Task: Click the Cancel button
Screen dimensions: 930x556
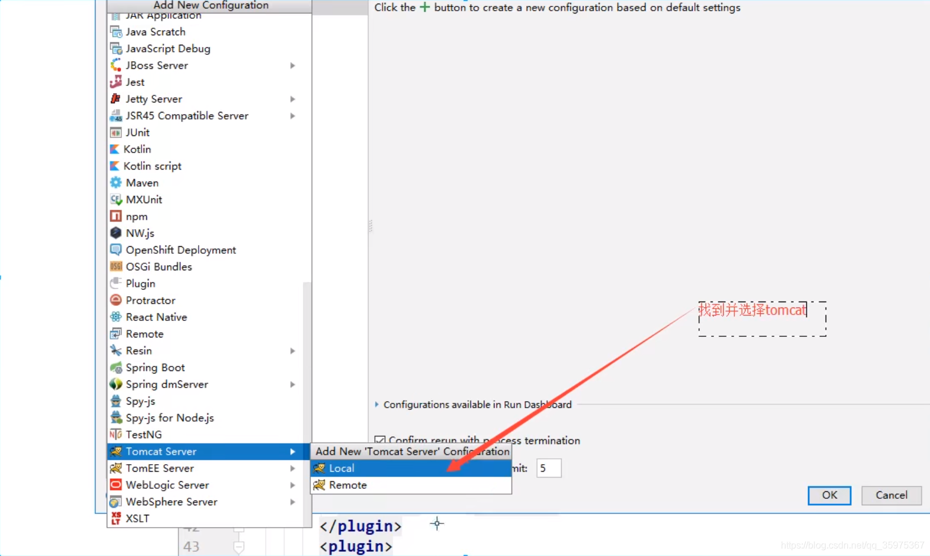Action: pyautogui.click(x=891, y=495)
